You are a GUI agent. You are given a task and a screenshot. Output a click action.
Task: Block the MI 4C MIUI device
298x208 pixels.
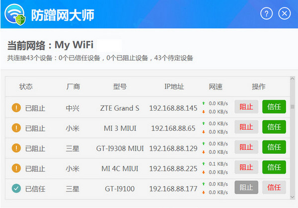tap(246, 168)
